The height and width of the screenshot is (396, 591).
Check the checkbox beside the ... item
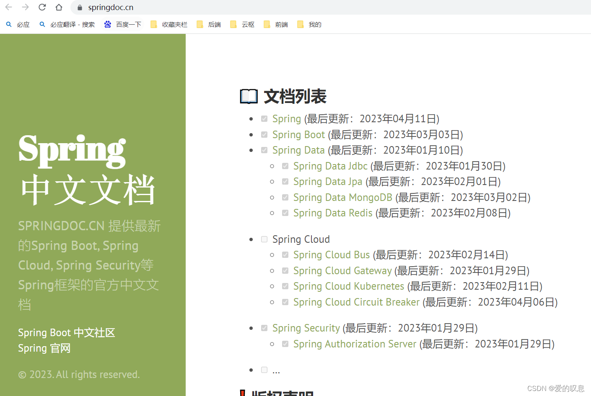tap(264, 369)
